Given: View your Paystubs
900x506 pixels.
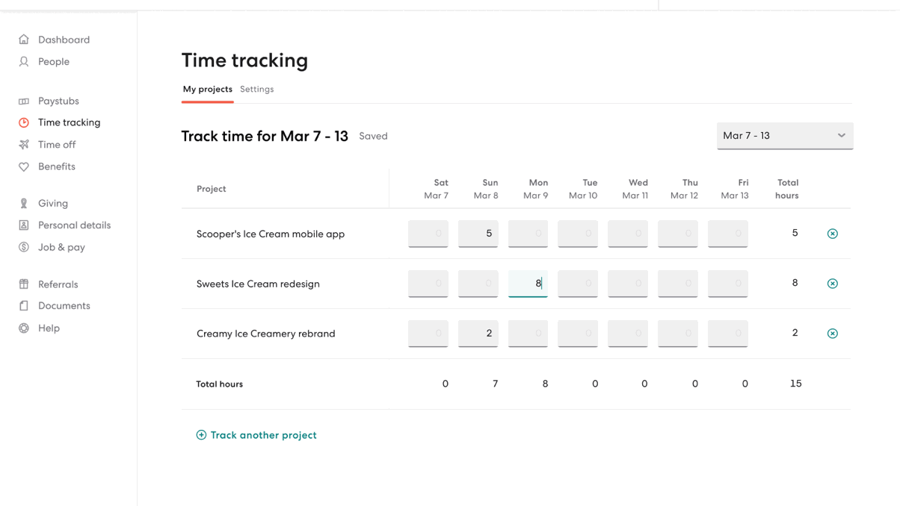Looking at the screenshot, I should click(58, 100).
